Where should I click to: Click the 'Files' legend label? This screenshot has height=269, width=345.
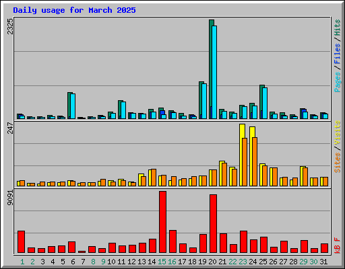click(x=337, y=54)
